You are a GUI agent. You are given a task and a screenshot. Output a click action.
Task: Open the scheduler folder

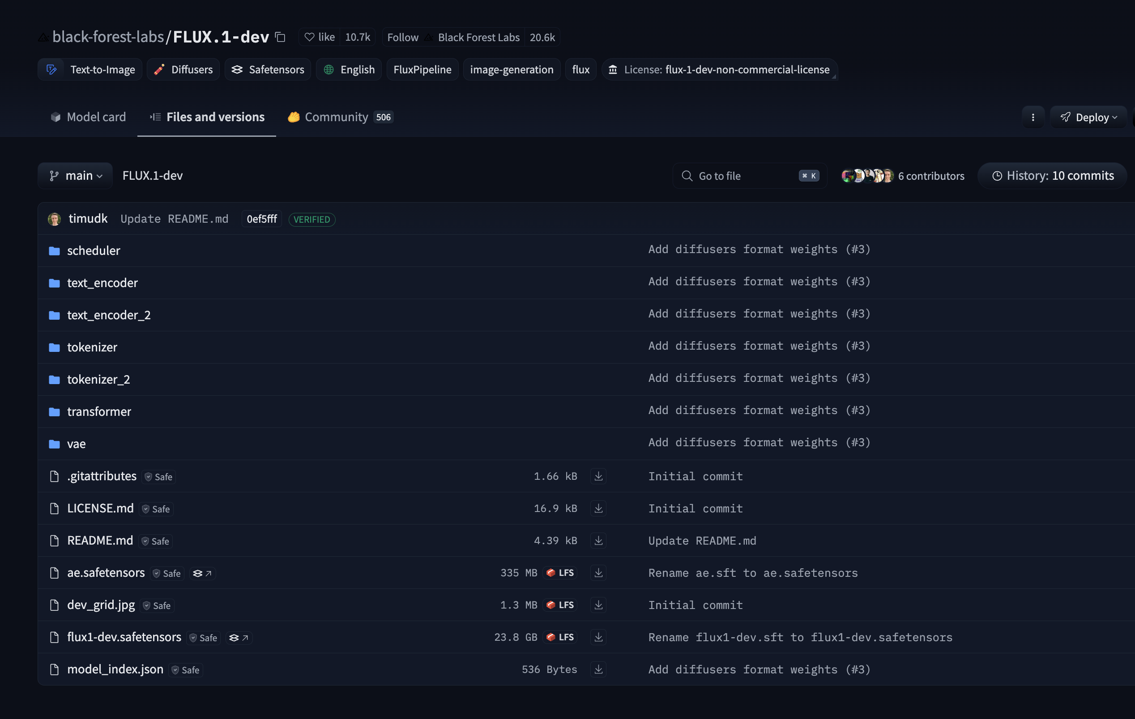click(94, 250)
